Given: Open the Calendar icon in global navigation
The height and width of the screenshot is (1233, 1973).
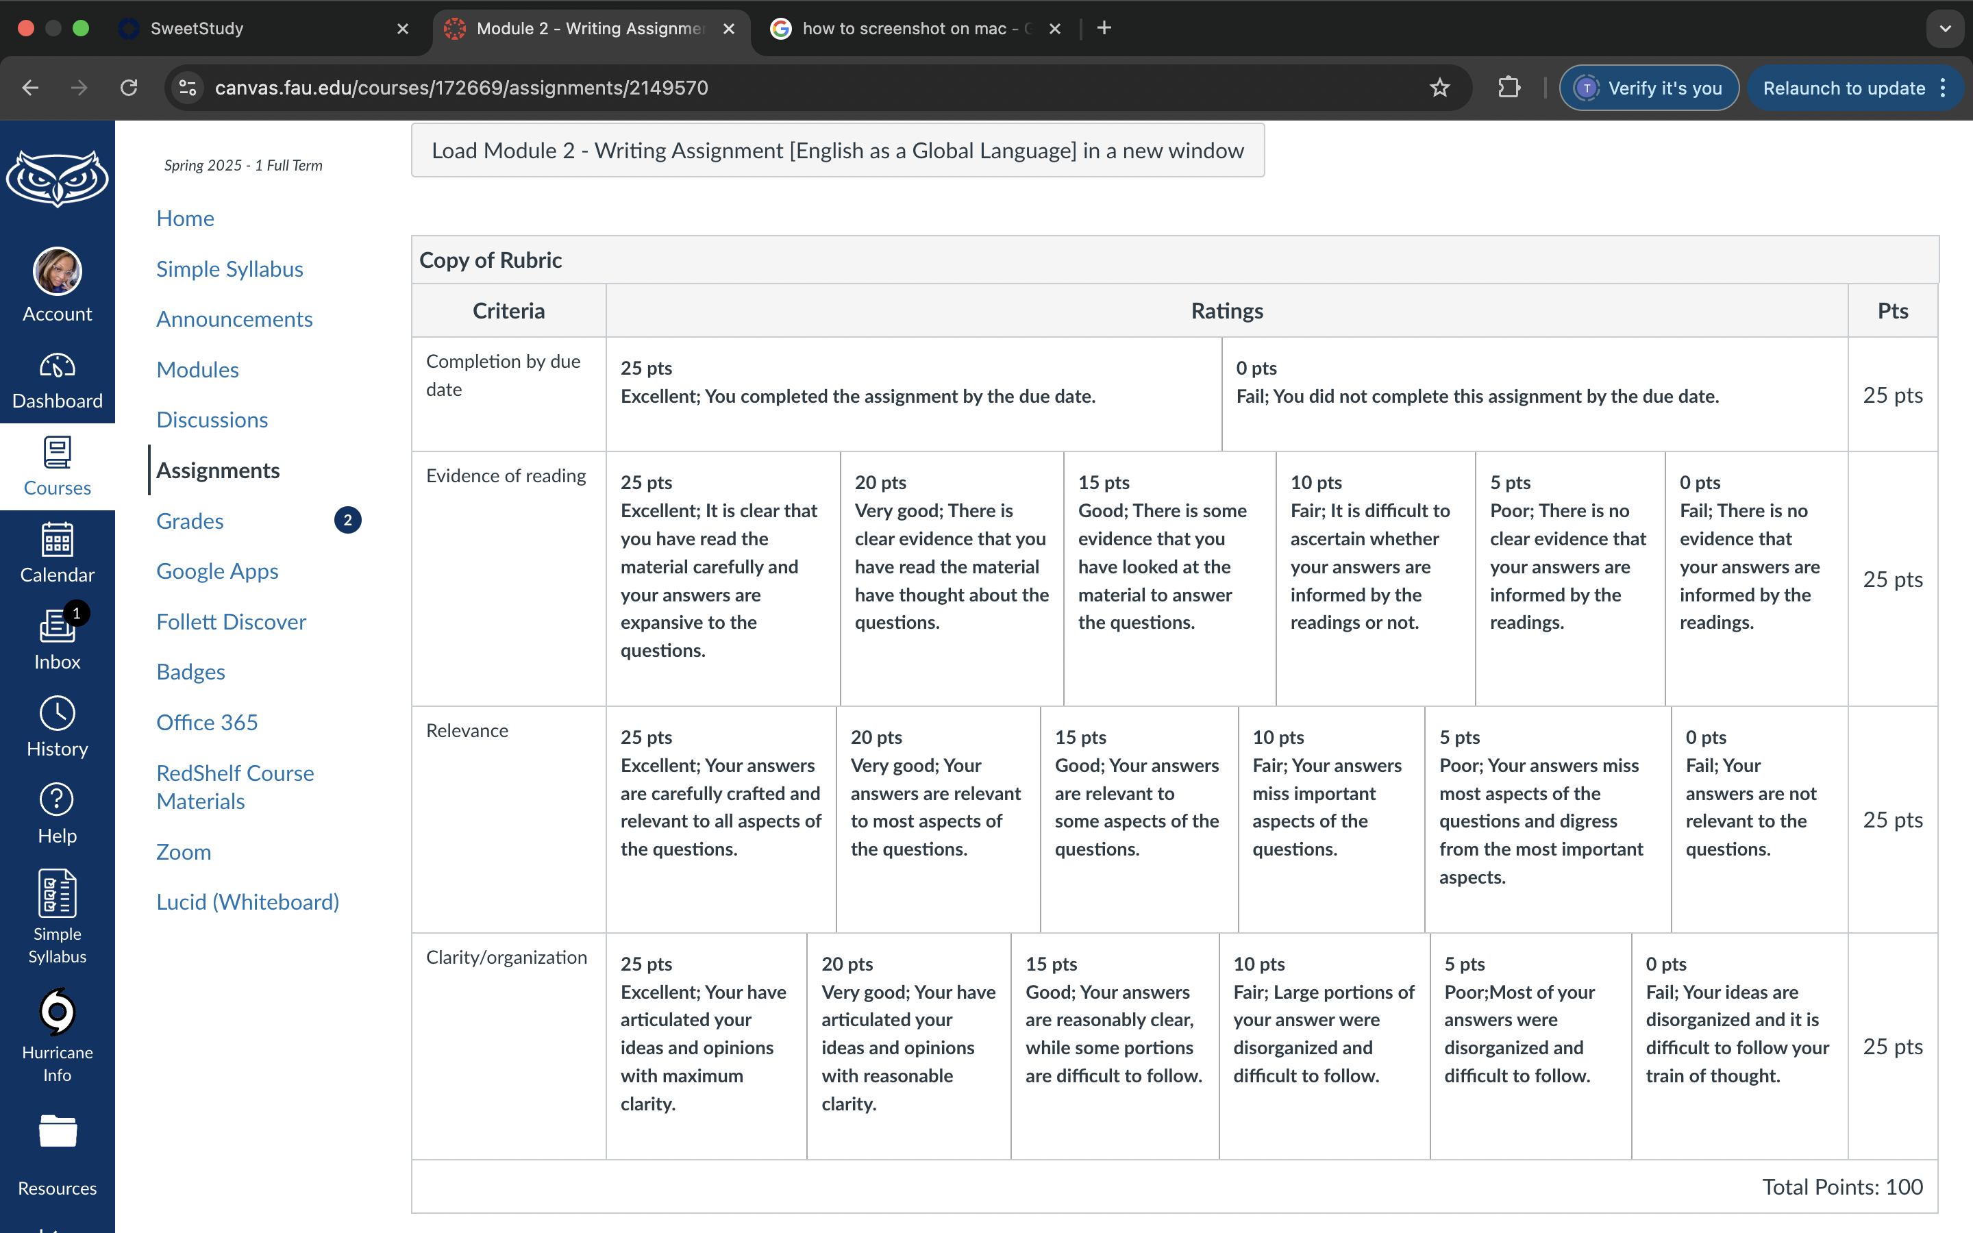Looking at the screenshot, I should (x=57, y=540).
